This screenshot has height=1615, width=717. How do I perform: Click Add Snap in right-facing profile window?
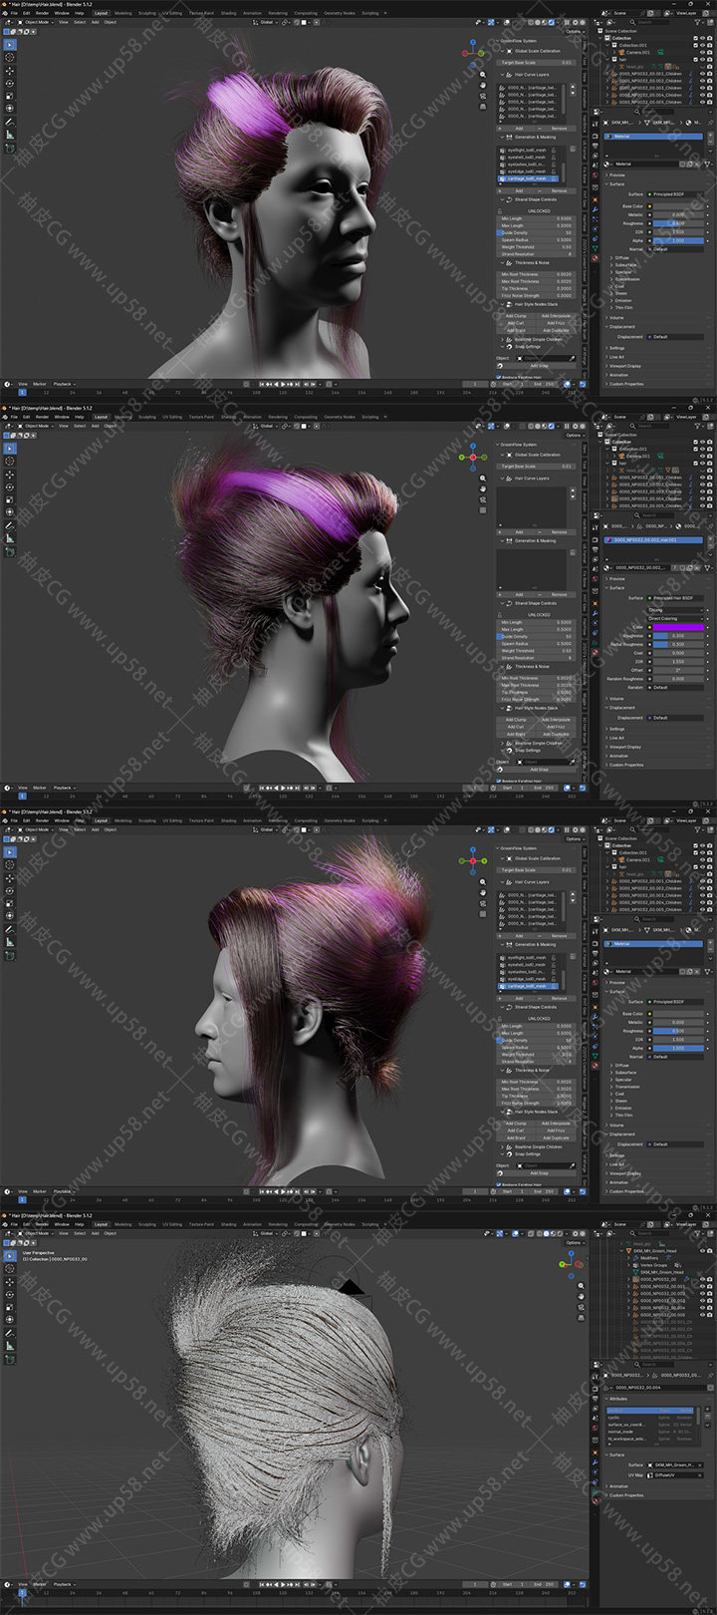[538, 770]
